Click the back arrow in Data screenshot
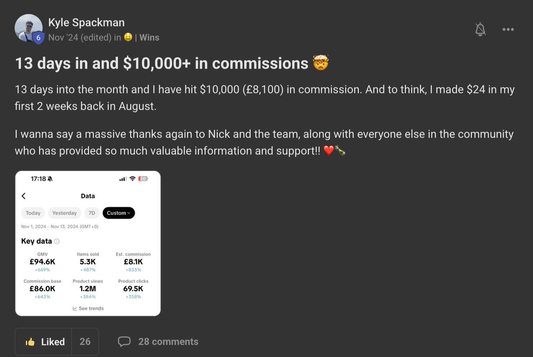 point(24,196)
